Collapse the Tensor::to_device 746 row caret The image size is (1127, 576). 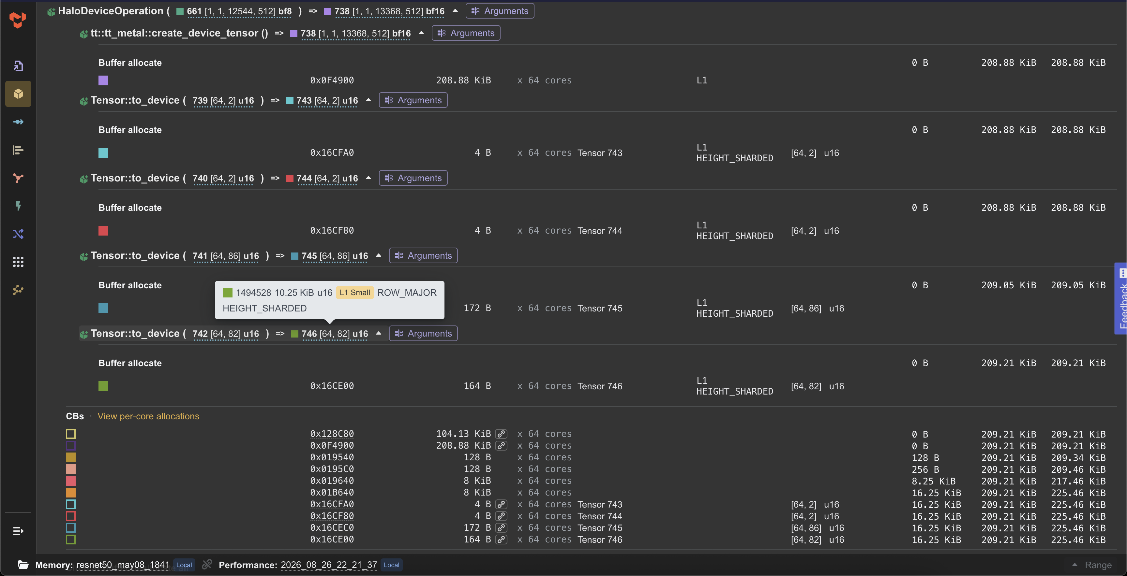click(378, 333)
